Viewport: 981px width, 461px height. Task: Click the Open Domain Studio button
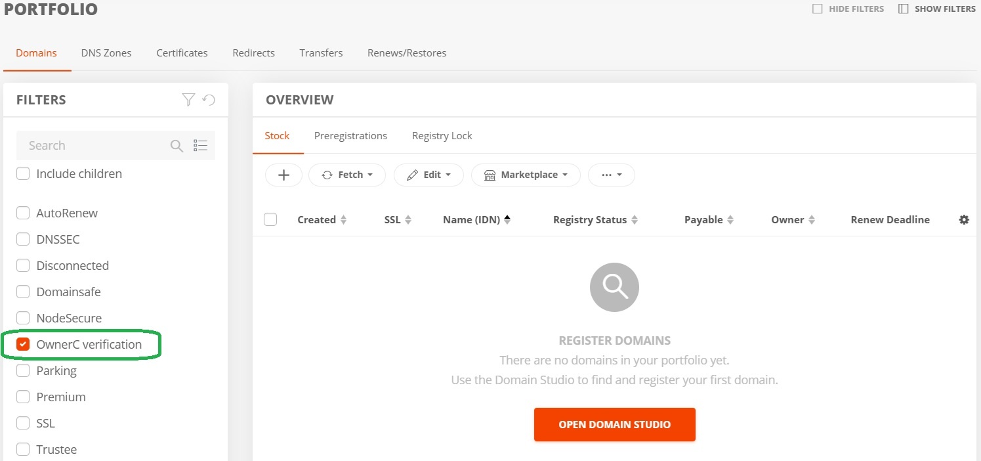pyautogui.click(x=615, y=425)
